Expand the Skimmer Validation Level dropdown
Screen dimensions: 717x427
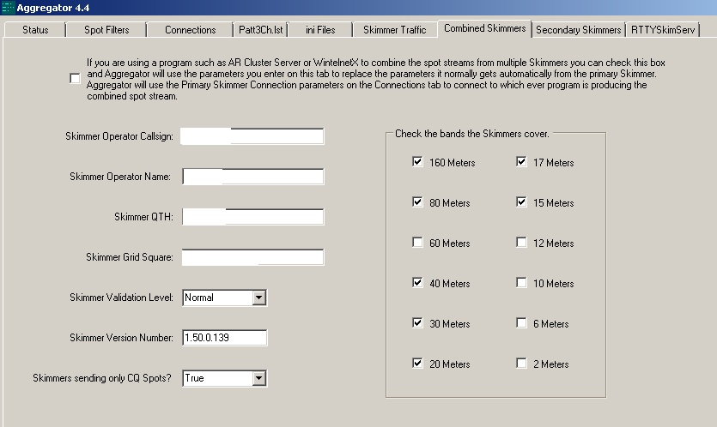(258, 298)
